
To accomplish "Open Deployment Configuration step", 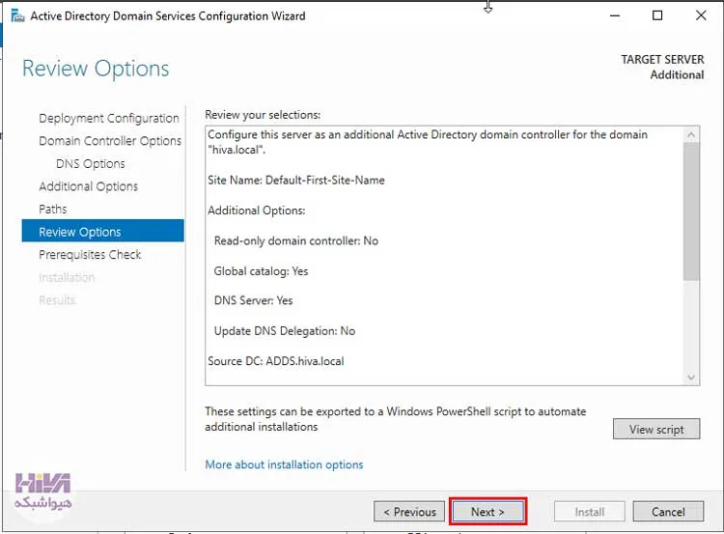I will click(x=109, y=118).
